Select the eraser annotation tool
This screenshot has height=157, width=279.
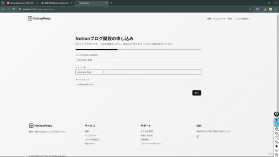pos(276,142)
